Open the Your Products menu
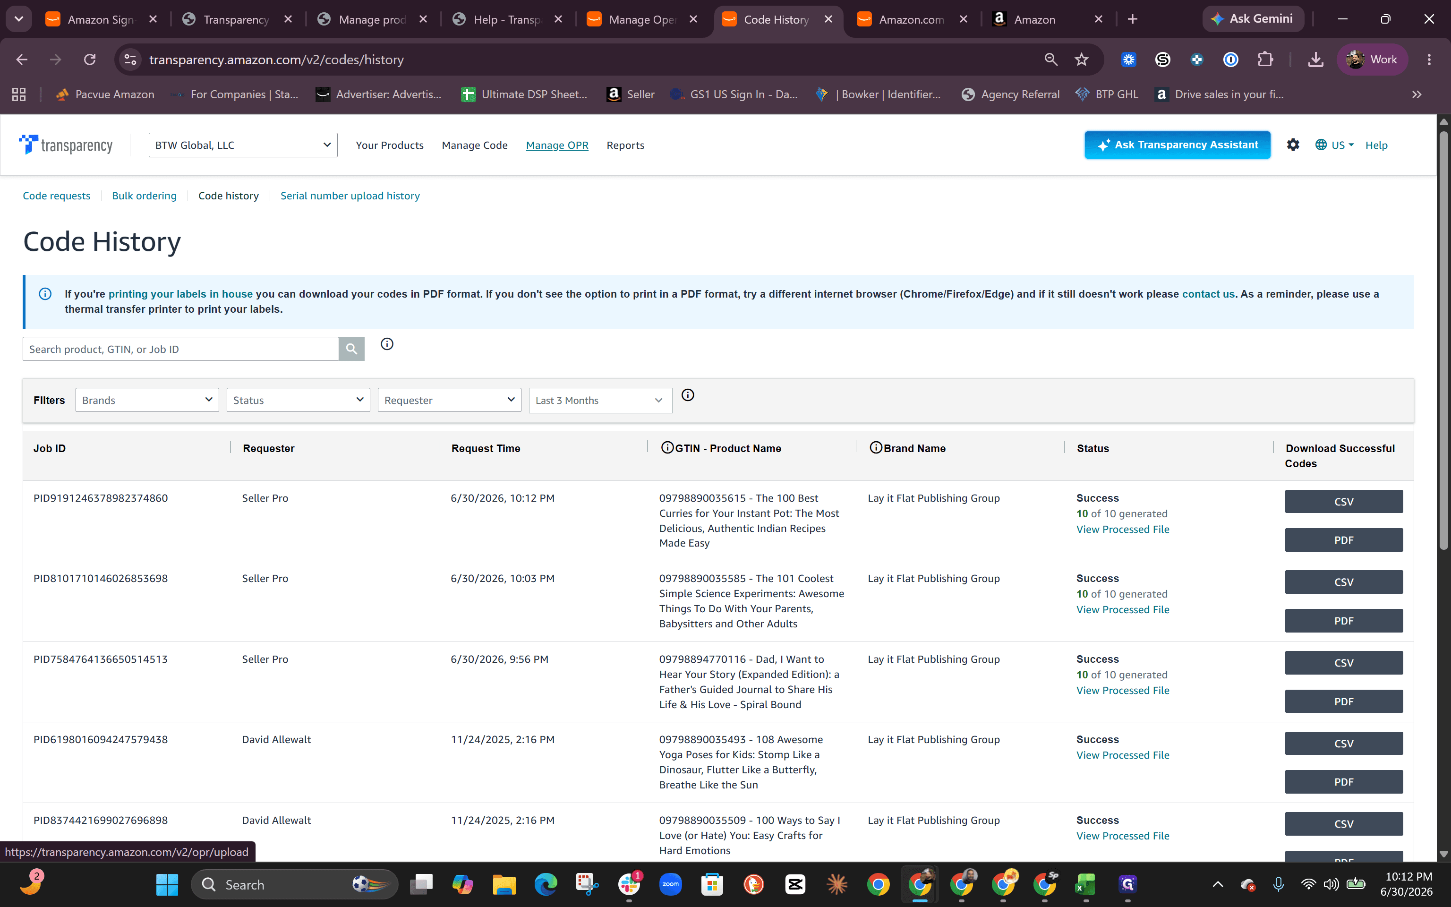Screen dimensions: 1451x907 [x=389, y=145]
